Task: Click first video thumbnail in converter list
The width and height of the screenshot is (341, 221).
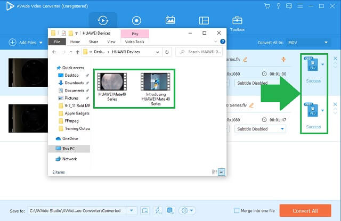Action: coord(28,72)
